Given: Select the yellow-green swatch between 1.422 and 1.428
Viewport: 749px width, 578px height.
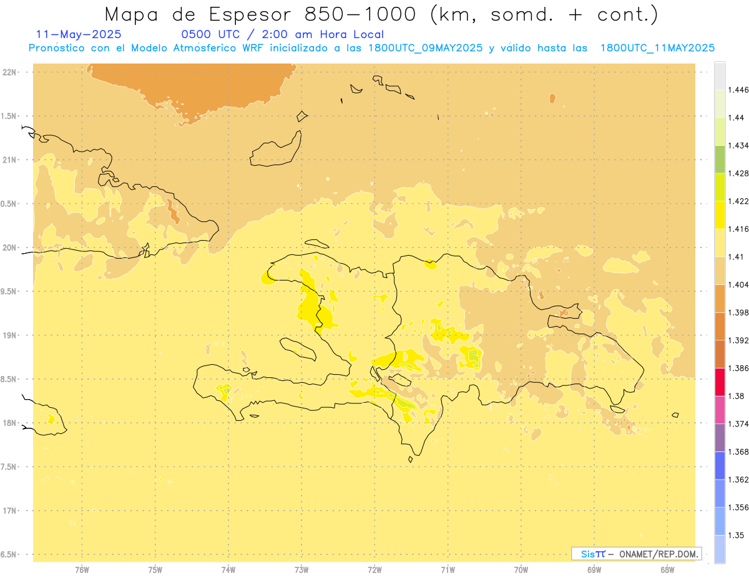Looking at the screenshot, I should click(720, 187).
